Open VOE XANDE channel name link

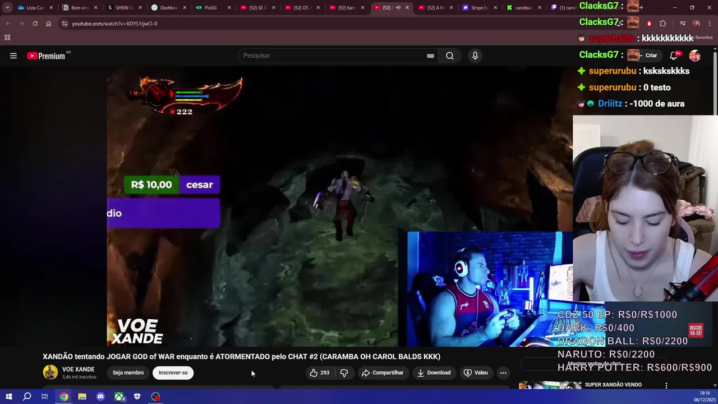pos(78,369)
